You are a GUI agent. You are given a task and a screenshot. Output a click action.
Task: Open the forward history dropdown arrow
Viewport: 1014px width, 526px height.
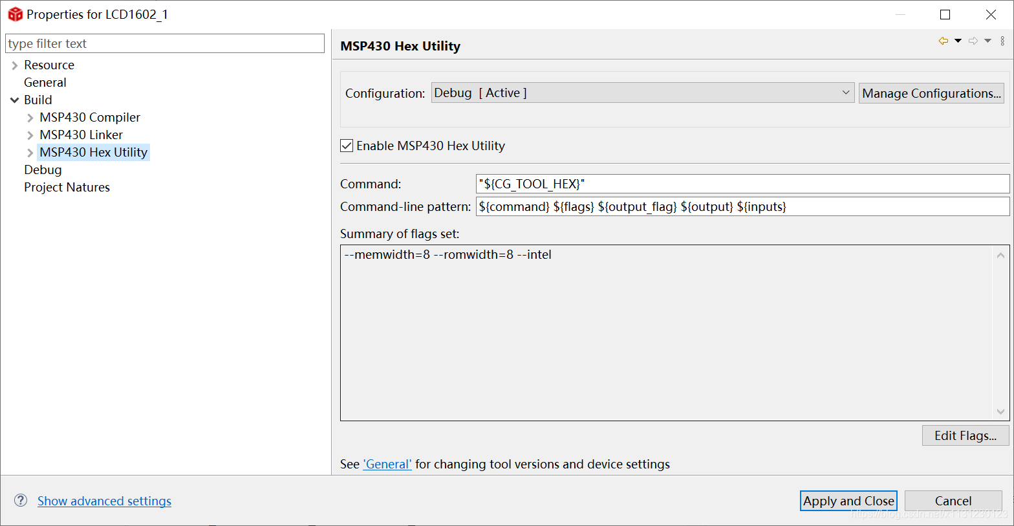coord(987,41)
